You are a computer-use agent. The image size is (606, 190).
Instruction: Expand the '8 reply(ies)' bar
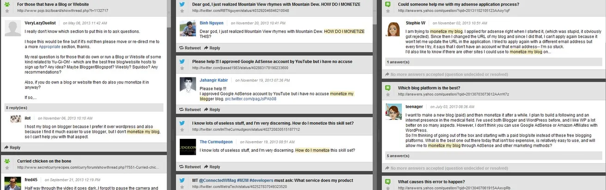pos(84,107)
